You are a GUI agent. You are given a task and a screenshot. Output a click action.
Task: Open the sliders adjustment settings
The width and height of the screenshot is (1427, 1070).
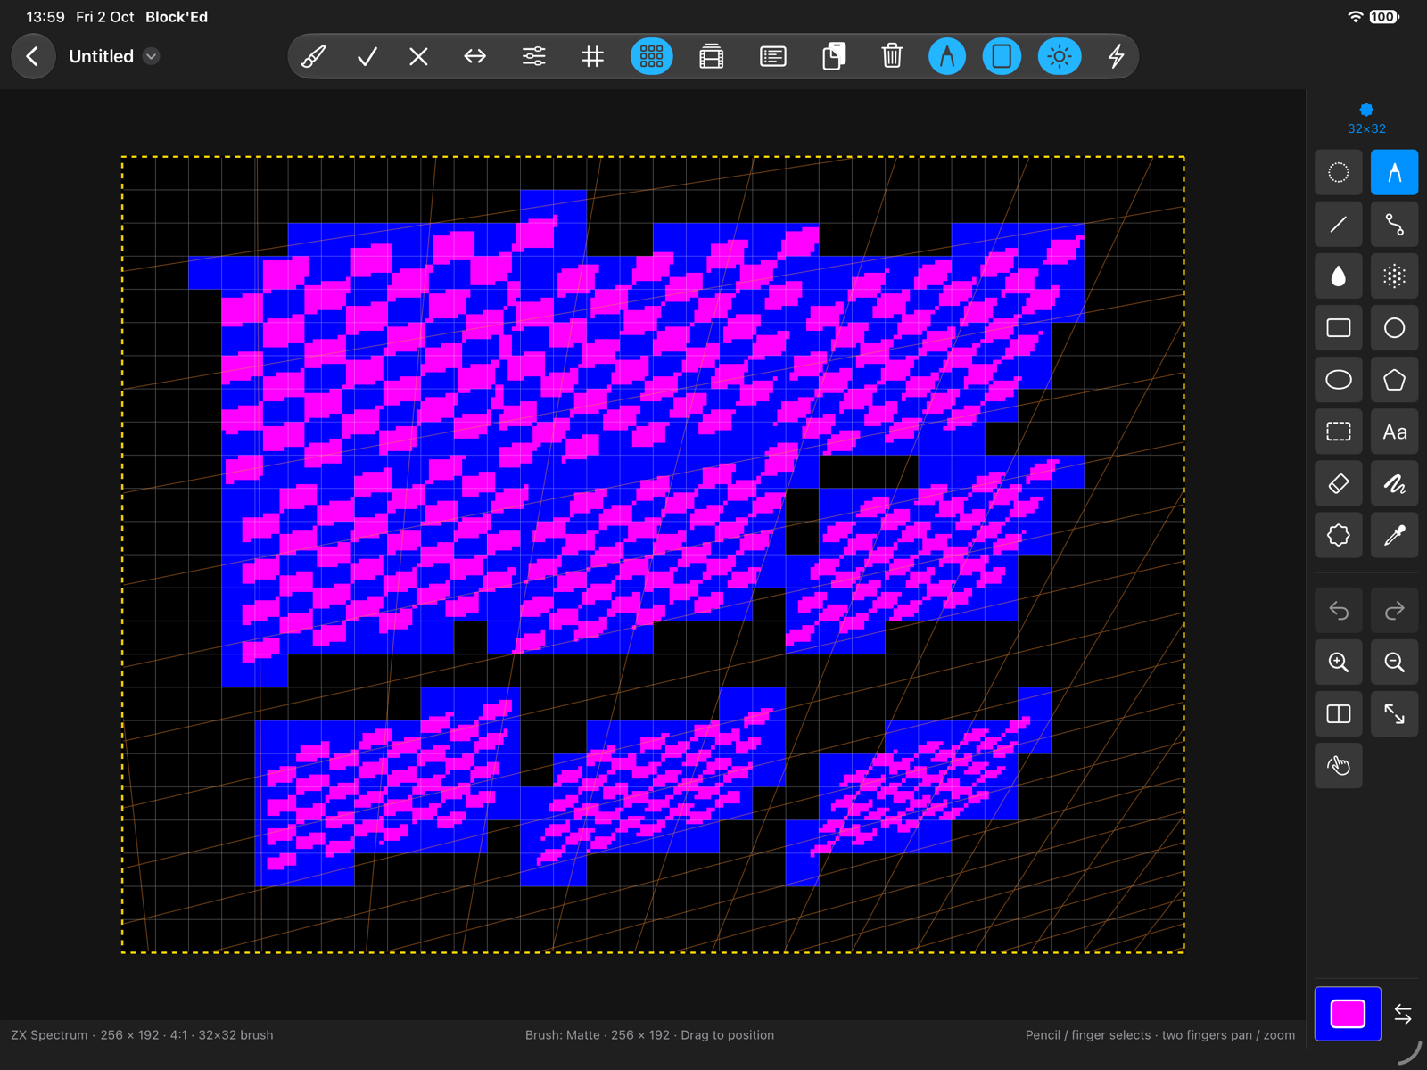[533, 56]
